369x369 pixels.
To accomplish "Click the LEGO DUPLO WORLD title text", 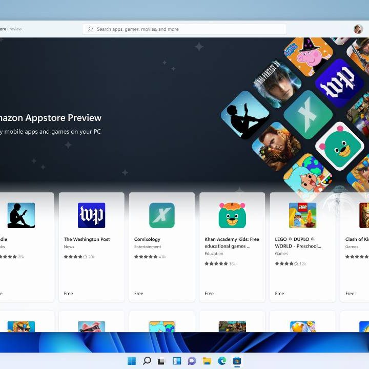I will [298, 242].
